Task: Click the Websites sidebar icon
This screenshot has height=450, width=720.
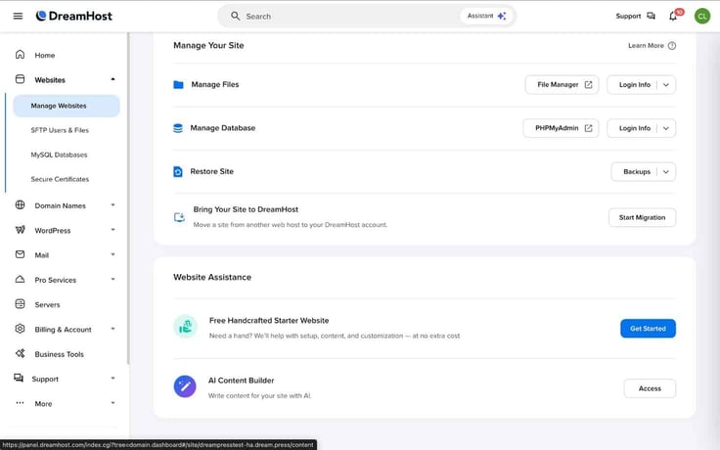Action: [x=20, y=79]
